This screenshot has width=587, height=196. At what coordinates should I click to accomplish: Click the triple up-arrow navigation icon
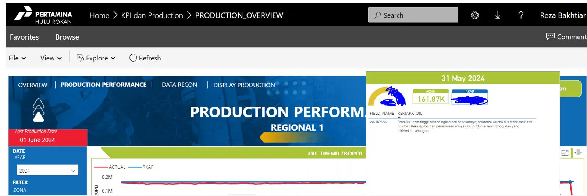tap(39, 110)
